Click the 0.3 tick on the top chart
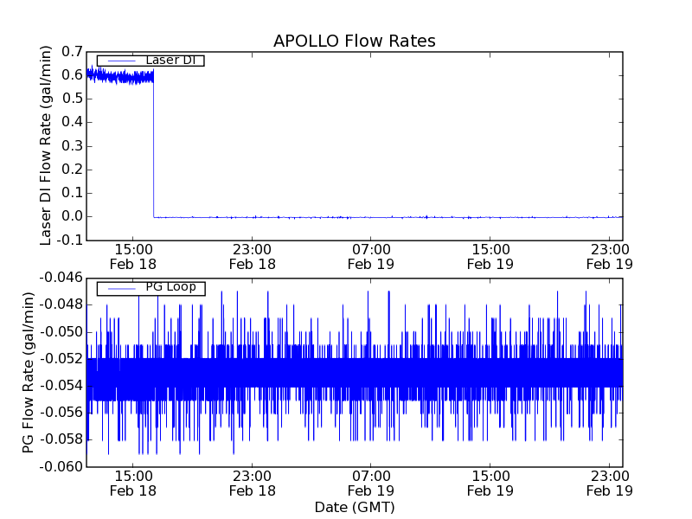The width and height of the screenshot is (692, 519). [72, 145]
